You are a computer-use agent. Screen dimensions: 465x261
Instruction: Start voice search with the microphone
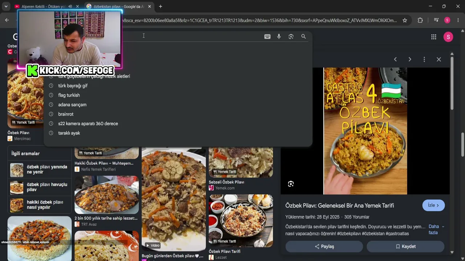pos(279,36)
